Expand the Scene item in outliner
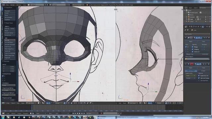Screen dimensions: 212x119 click(x=185, y=10)
